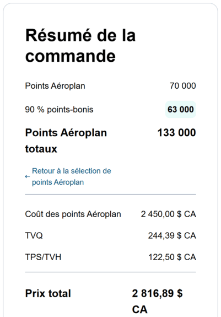Click the word totaux under Points Aéroplan
The image size is (221, 317).
tap(41, 149)
